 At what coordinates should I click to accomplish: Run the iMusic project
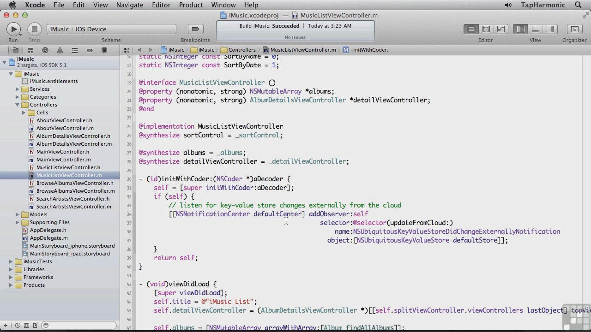pyautogui.click(x=13, y=29)
